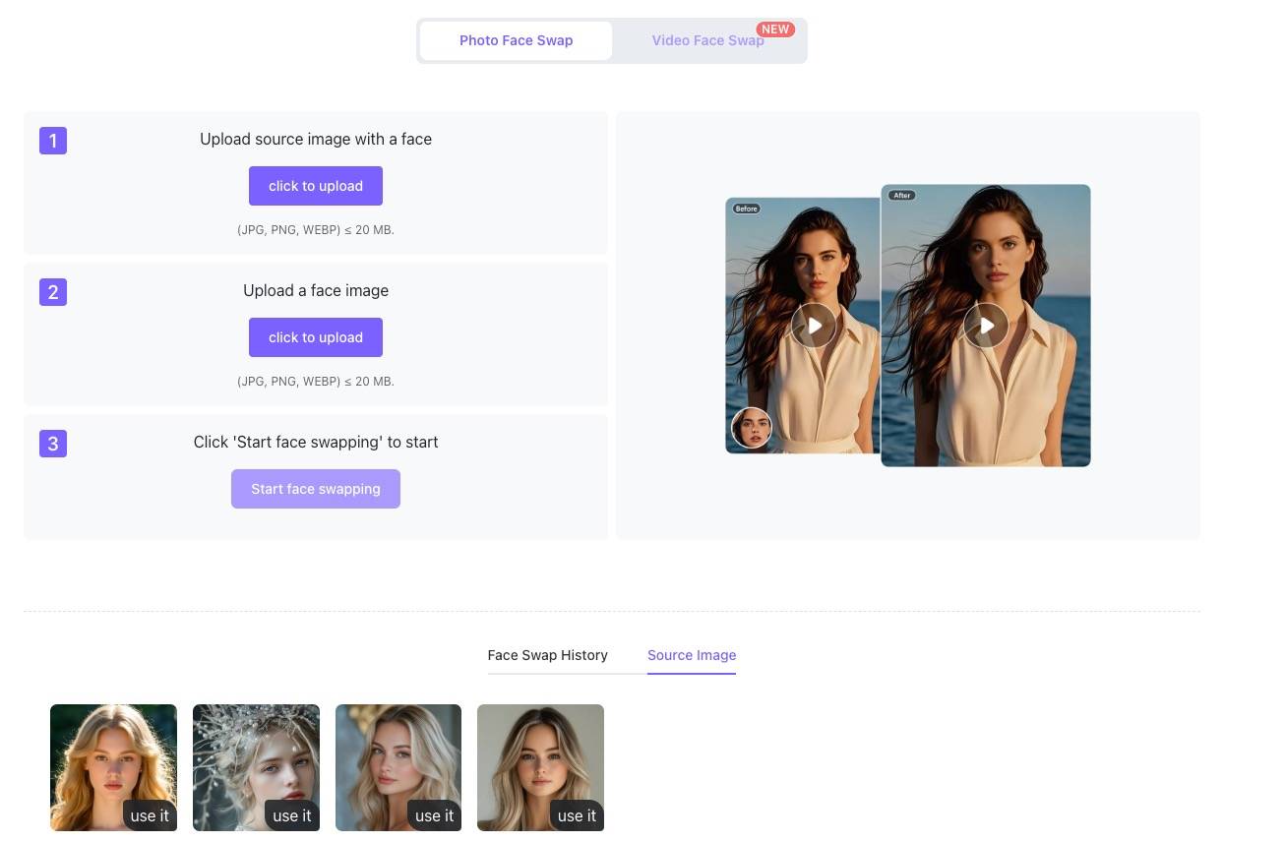Click the step 1 number badge
1284x842 pixels.
pos(53,141)
